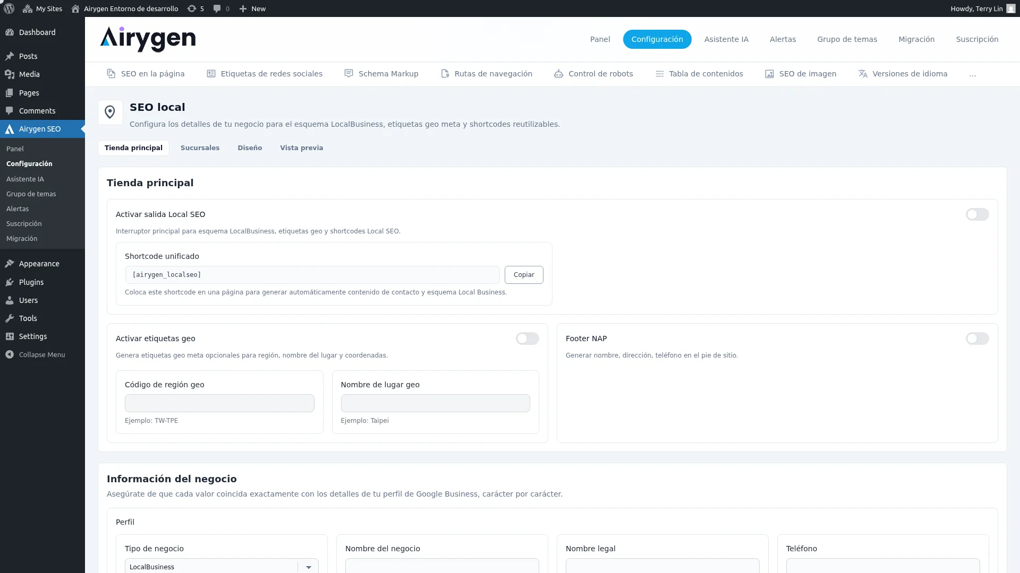Screen dimensions: 1020x573
Task: Open Grupo de temas in top navigation
Action: pyautogui.click(x=847, y=39)
